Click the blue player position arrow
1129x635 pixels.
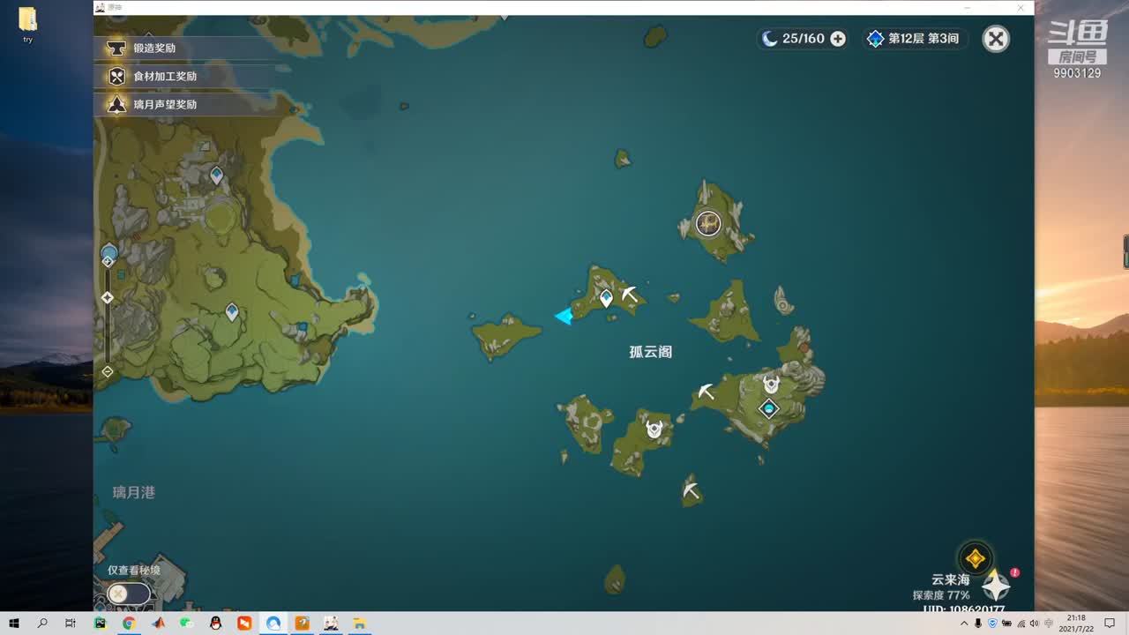[564, 316]
